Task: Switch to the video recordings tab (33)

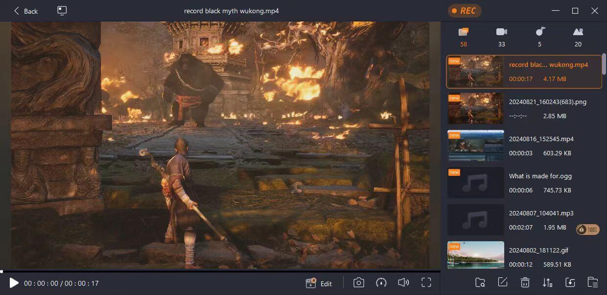Action: 501,37
